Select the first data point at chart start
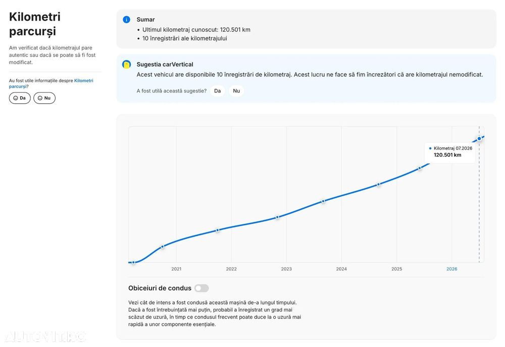The image size is (505, 347). coord(133,262)
